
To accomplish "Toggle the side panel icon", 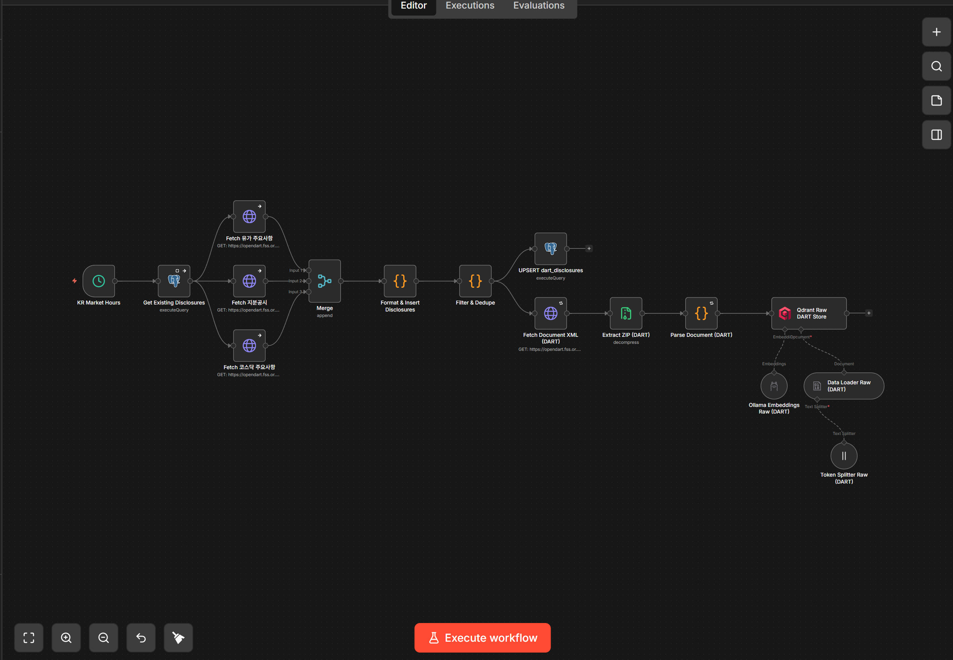I will 936,135.
